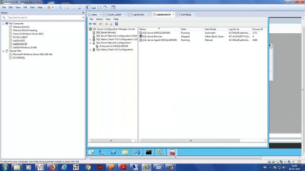Sort by the Log On As column header
Screen dimensions: 305x171
pyautogui.click(x=239, y=29)
